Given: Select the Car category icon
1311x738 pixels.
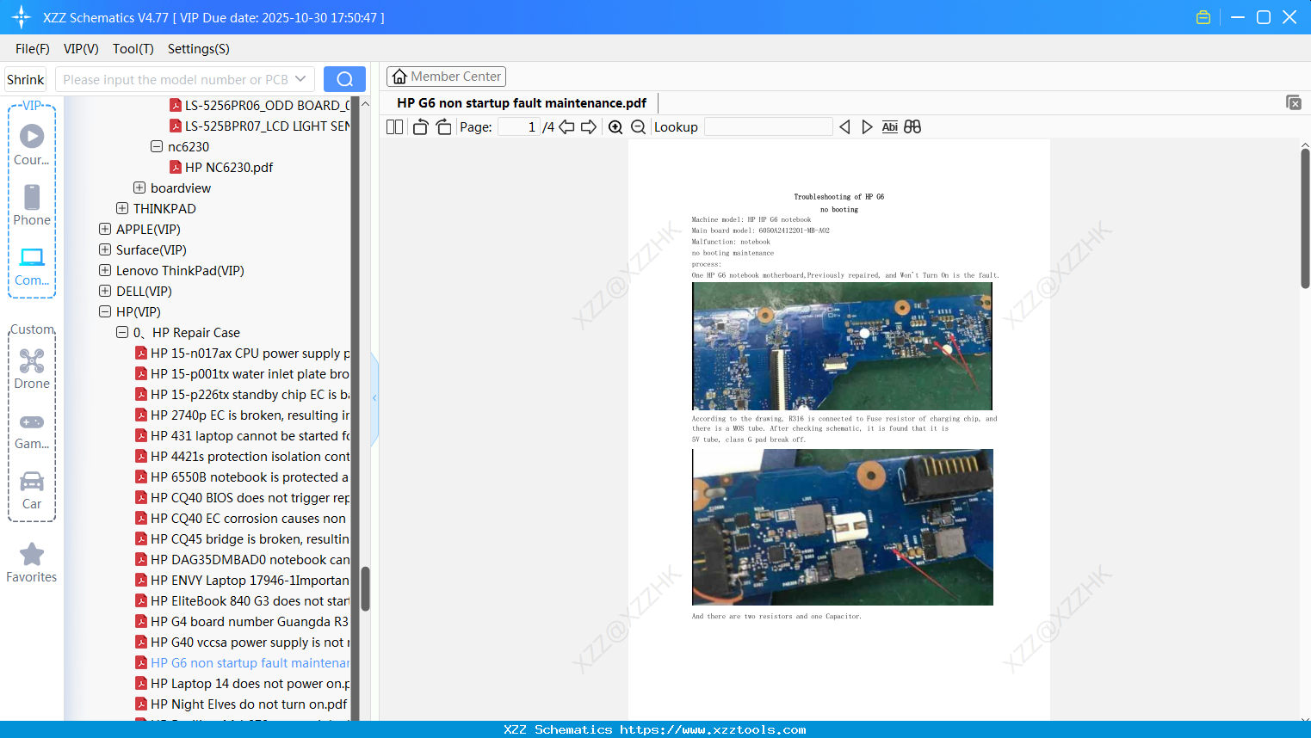Looking at the screenshot, I should click(32, 490).
